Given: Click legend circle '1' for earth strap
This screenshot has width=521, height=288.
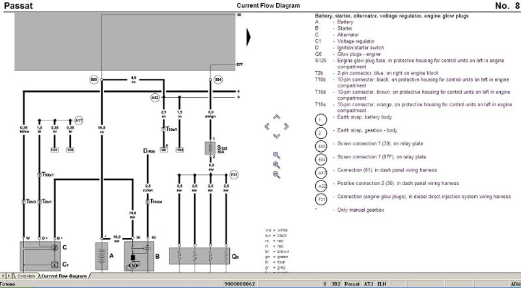Looking at the screenshot, I should pos(320,120).
